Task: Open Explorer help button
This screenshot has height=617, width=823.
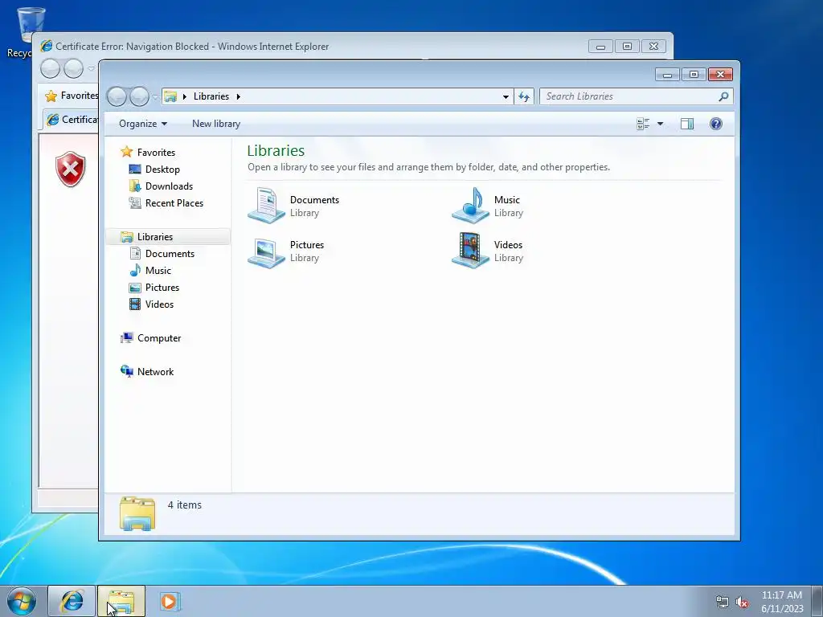Action: [716, 124]
